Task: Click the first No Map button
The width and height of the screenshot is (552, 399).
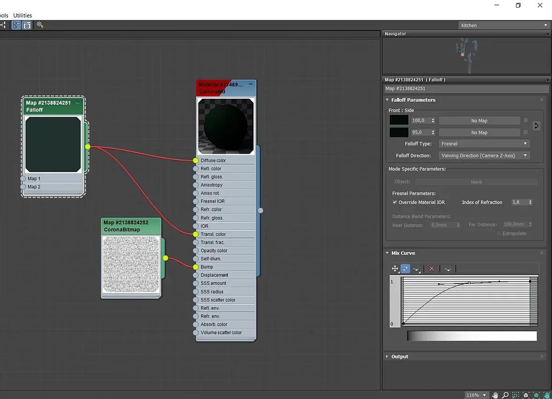Action: [x=479, y=121]
